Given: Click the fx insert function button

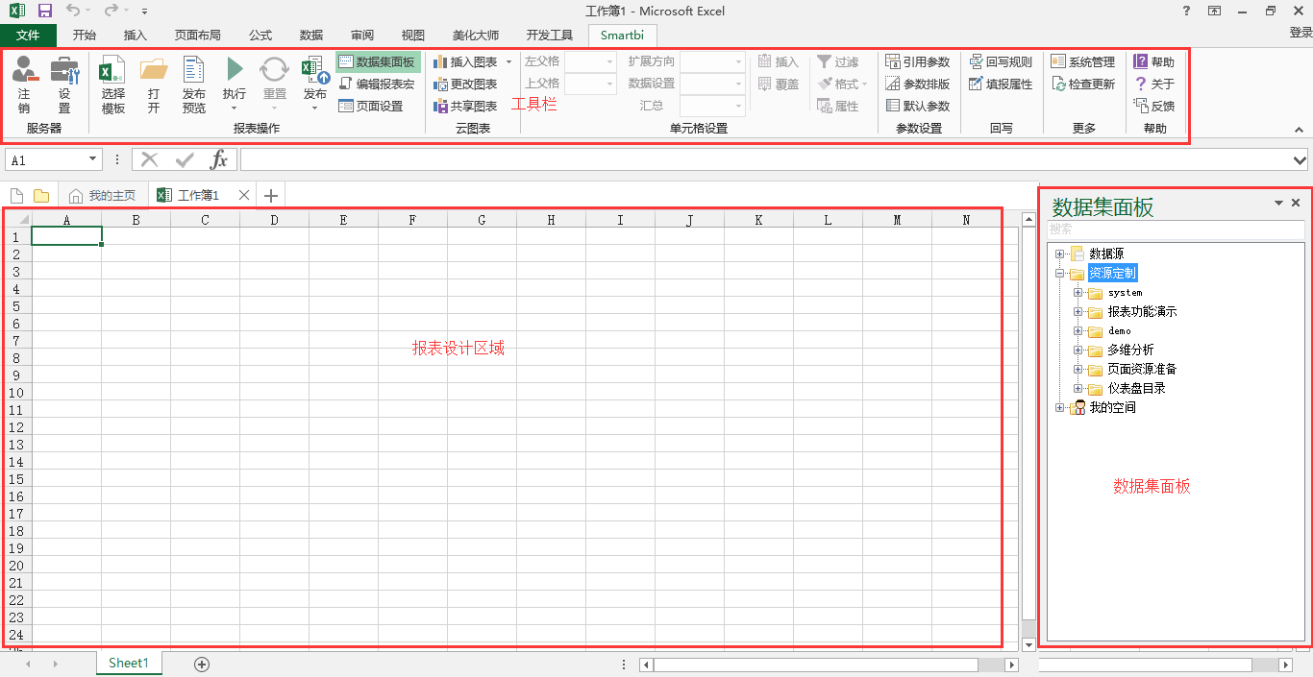Looking at the screenshot, I should click(219, 159).
